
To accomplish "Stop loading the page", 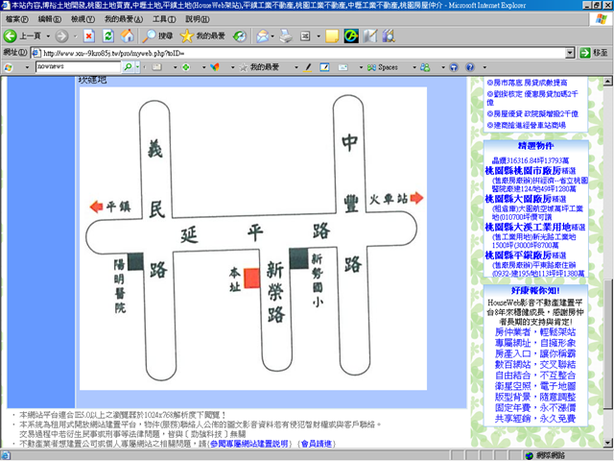I will click(x=89, y=36).
